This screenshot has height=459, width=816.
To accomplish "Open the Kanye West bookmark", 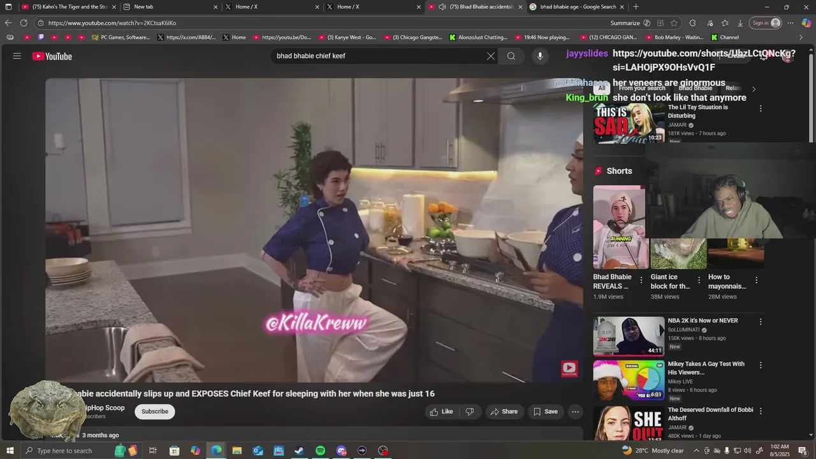I will coord(347,38).
